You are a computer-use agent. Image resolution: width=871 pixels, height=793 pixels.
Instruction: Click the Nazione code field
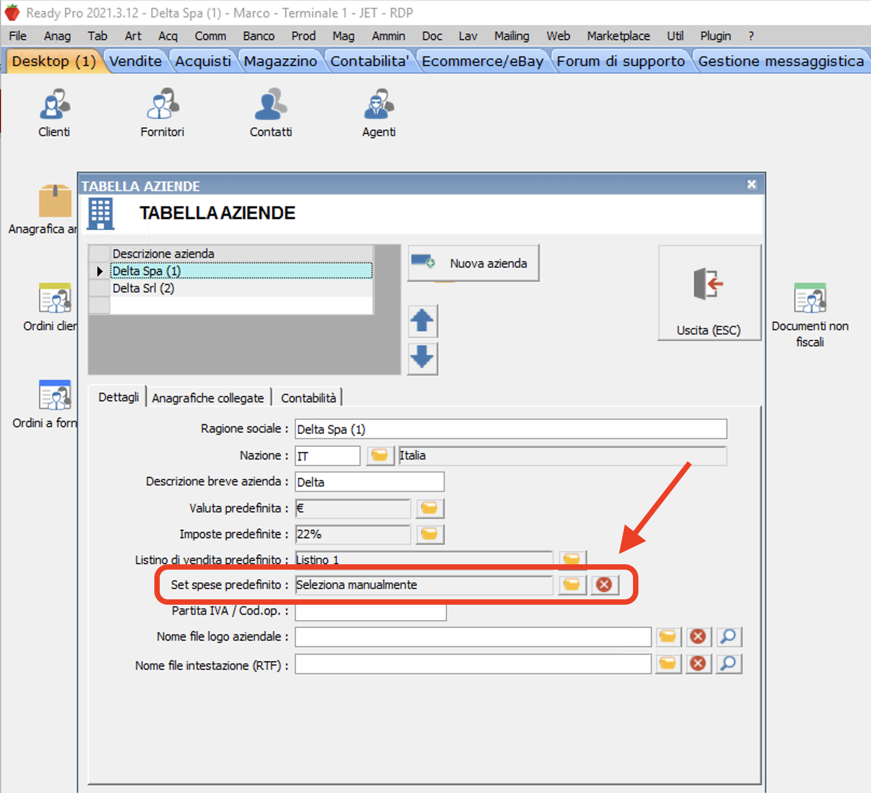pos(328,456)
